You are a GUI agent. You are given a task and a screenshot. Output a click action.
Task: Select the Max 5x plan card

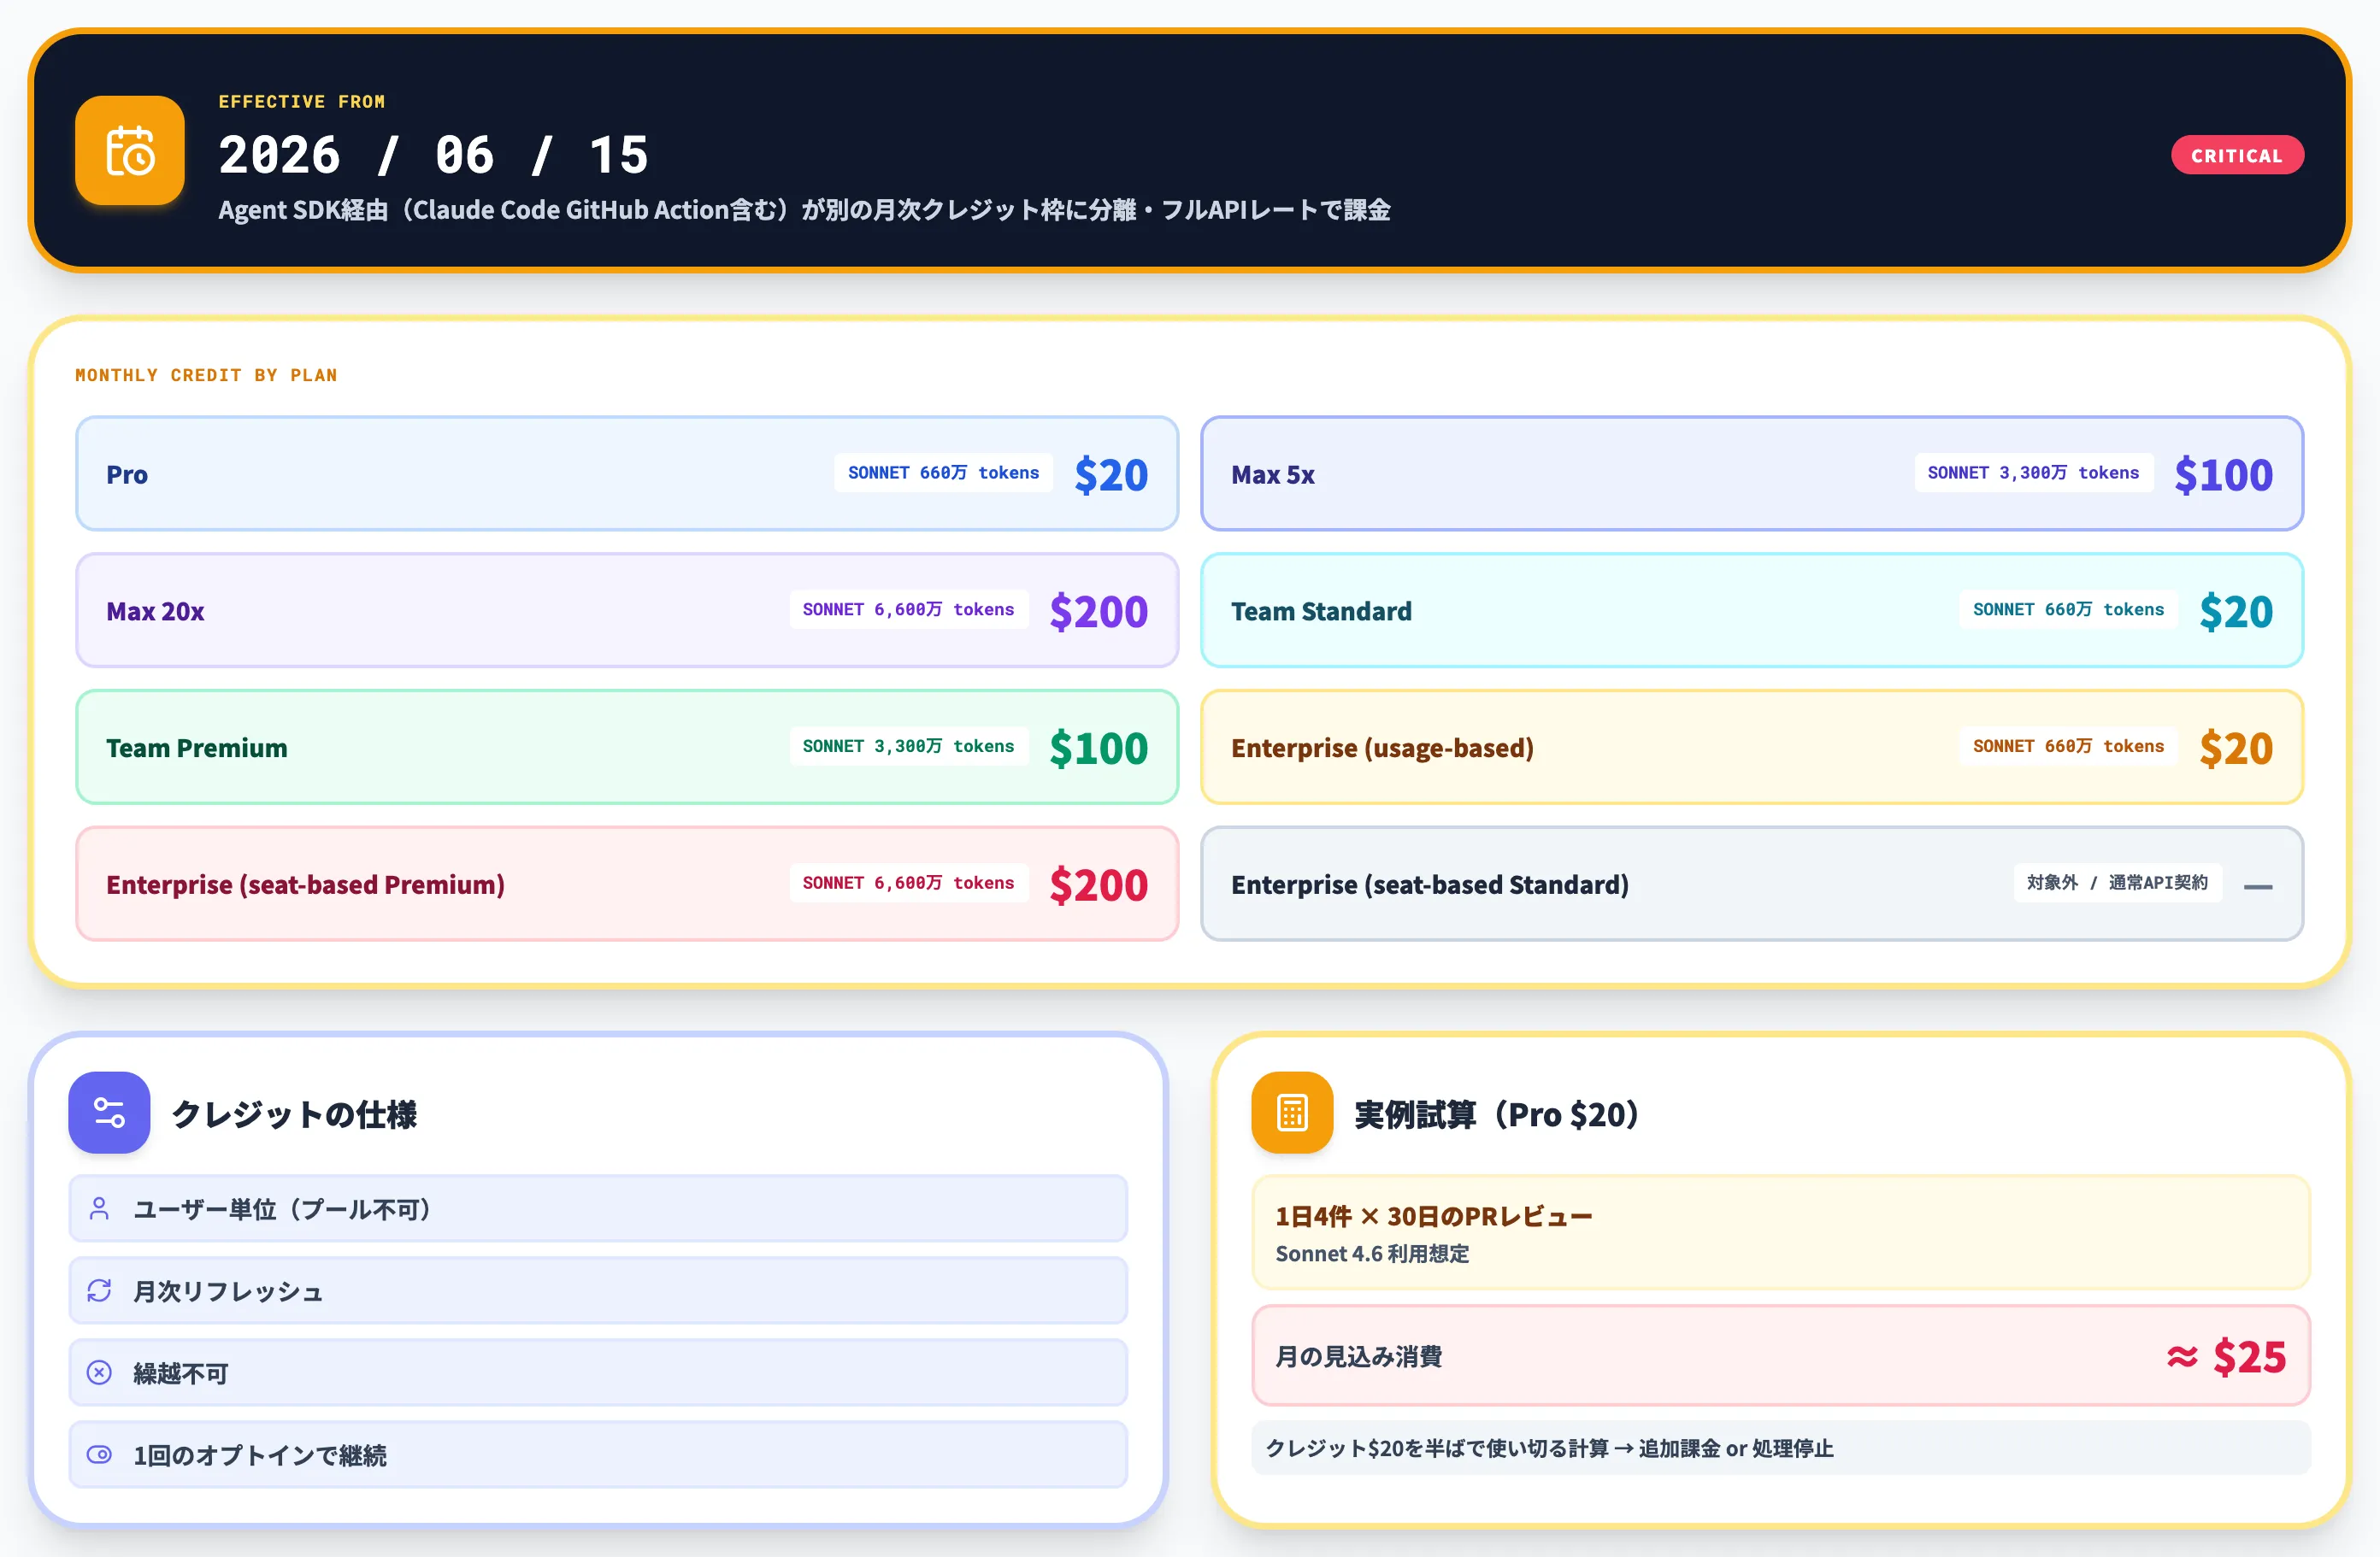click(1752, 473)
